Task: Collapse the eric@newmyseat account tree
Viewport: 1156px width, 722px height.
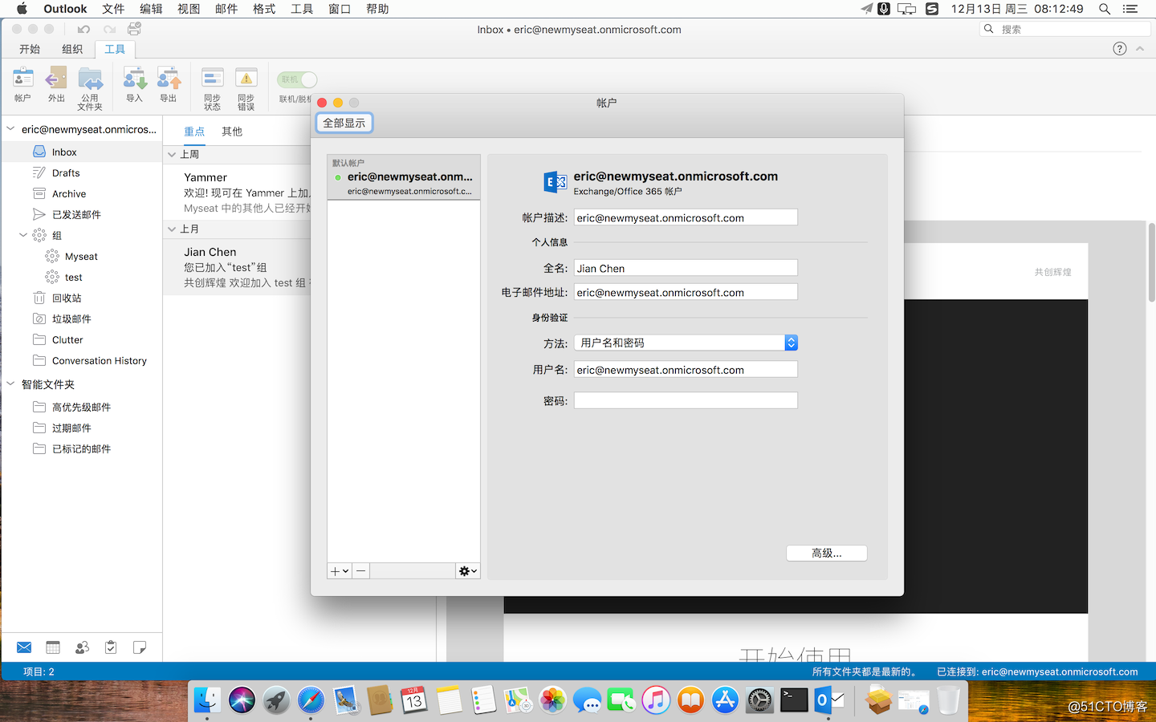Action: pos(10,128)
